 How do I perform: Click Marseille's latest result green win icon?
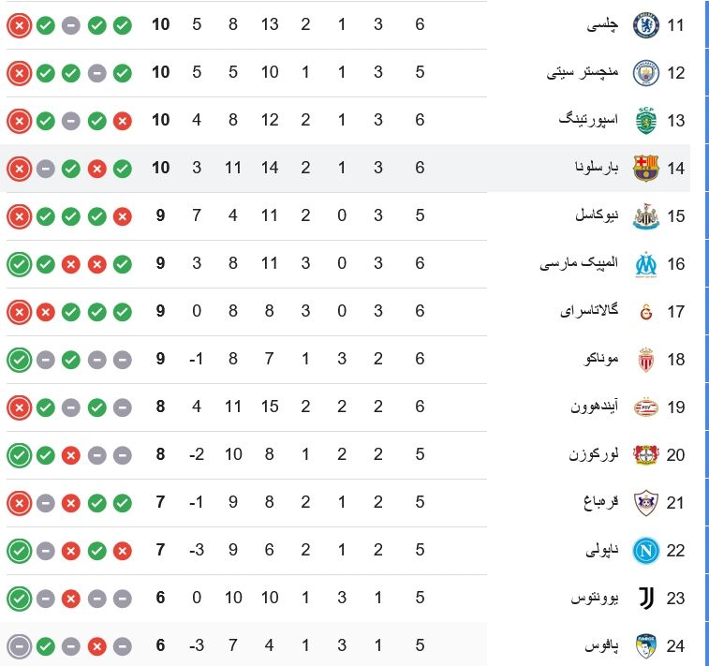pyautogui.click(x=19, y=264)
